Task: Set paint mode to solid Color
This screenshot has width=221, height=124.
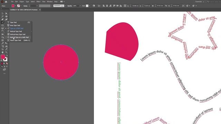Action: pos(2,63)
